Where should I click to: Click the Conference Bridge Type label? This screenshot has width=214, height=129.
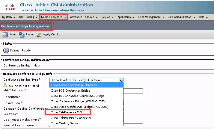[22, 80]
